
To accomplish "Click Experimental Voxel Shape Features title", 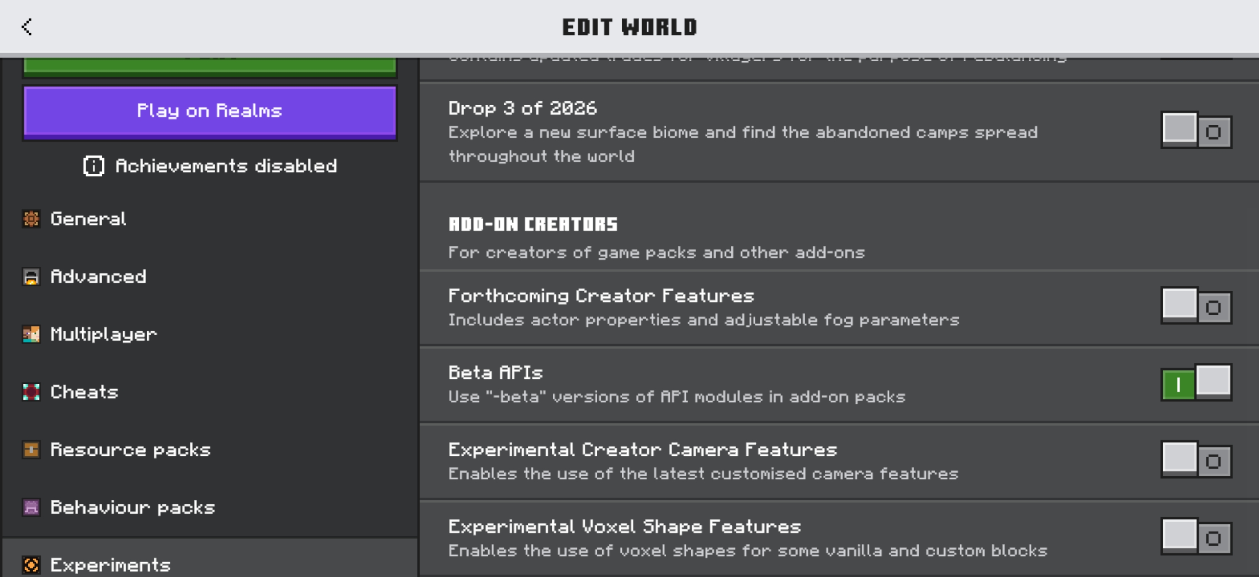I will (625, 527).
